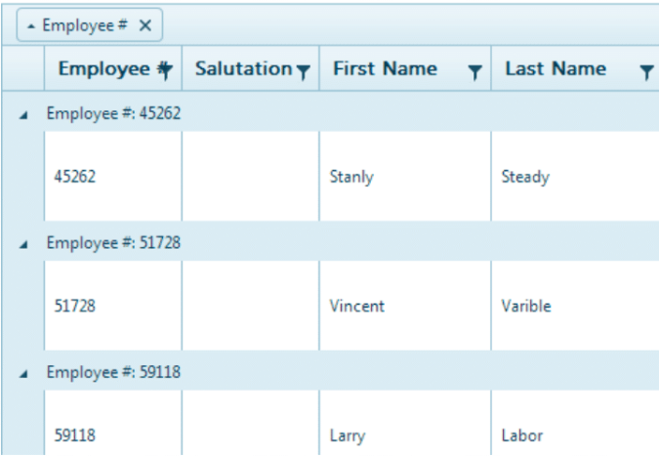Select first name cell Larry

tap(405, 424)
